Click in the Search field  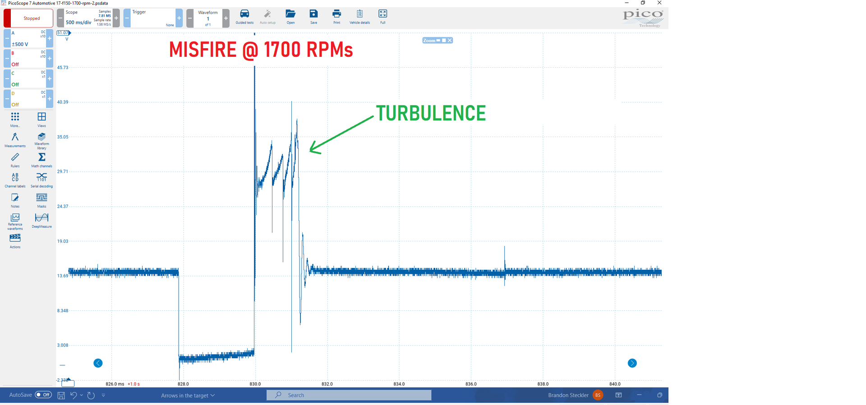tap(349, 395)
